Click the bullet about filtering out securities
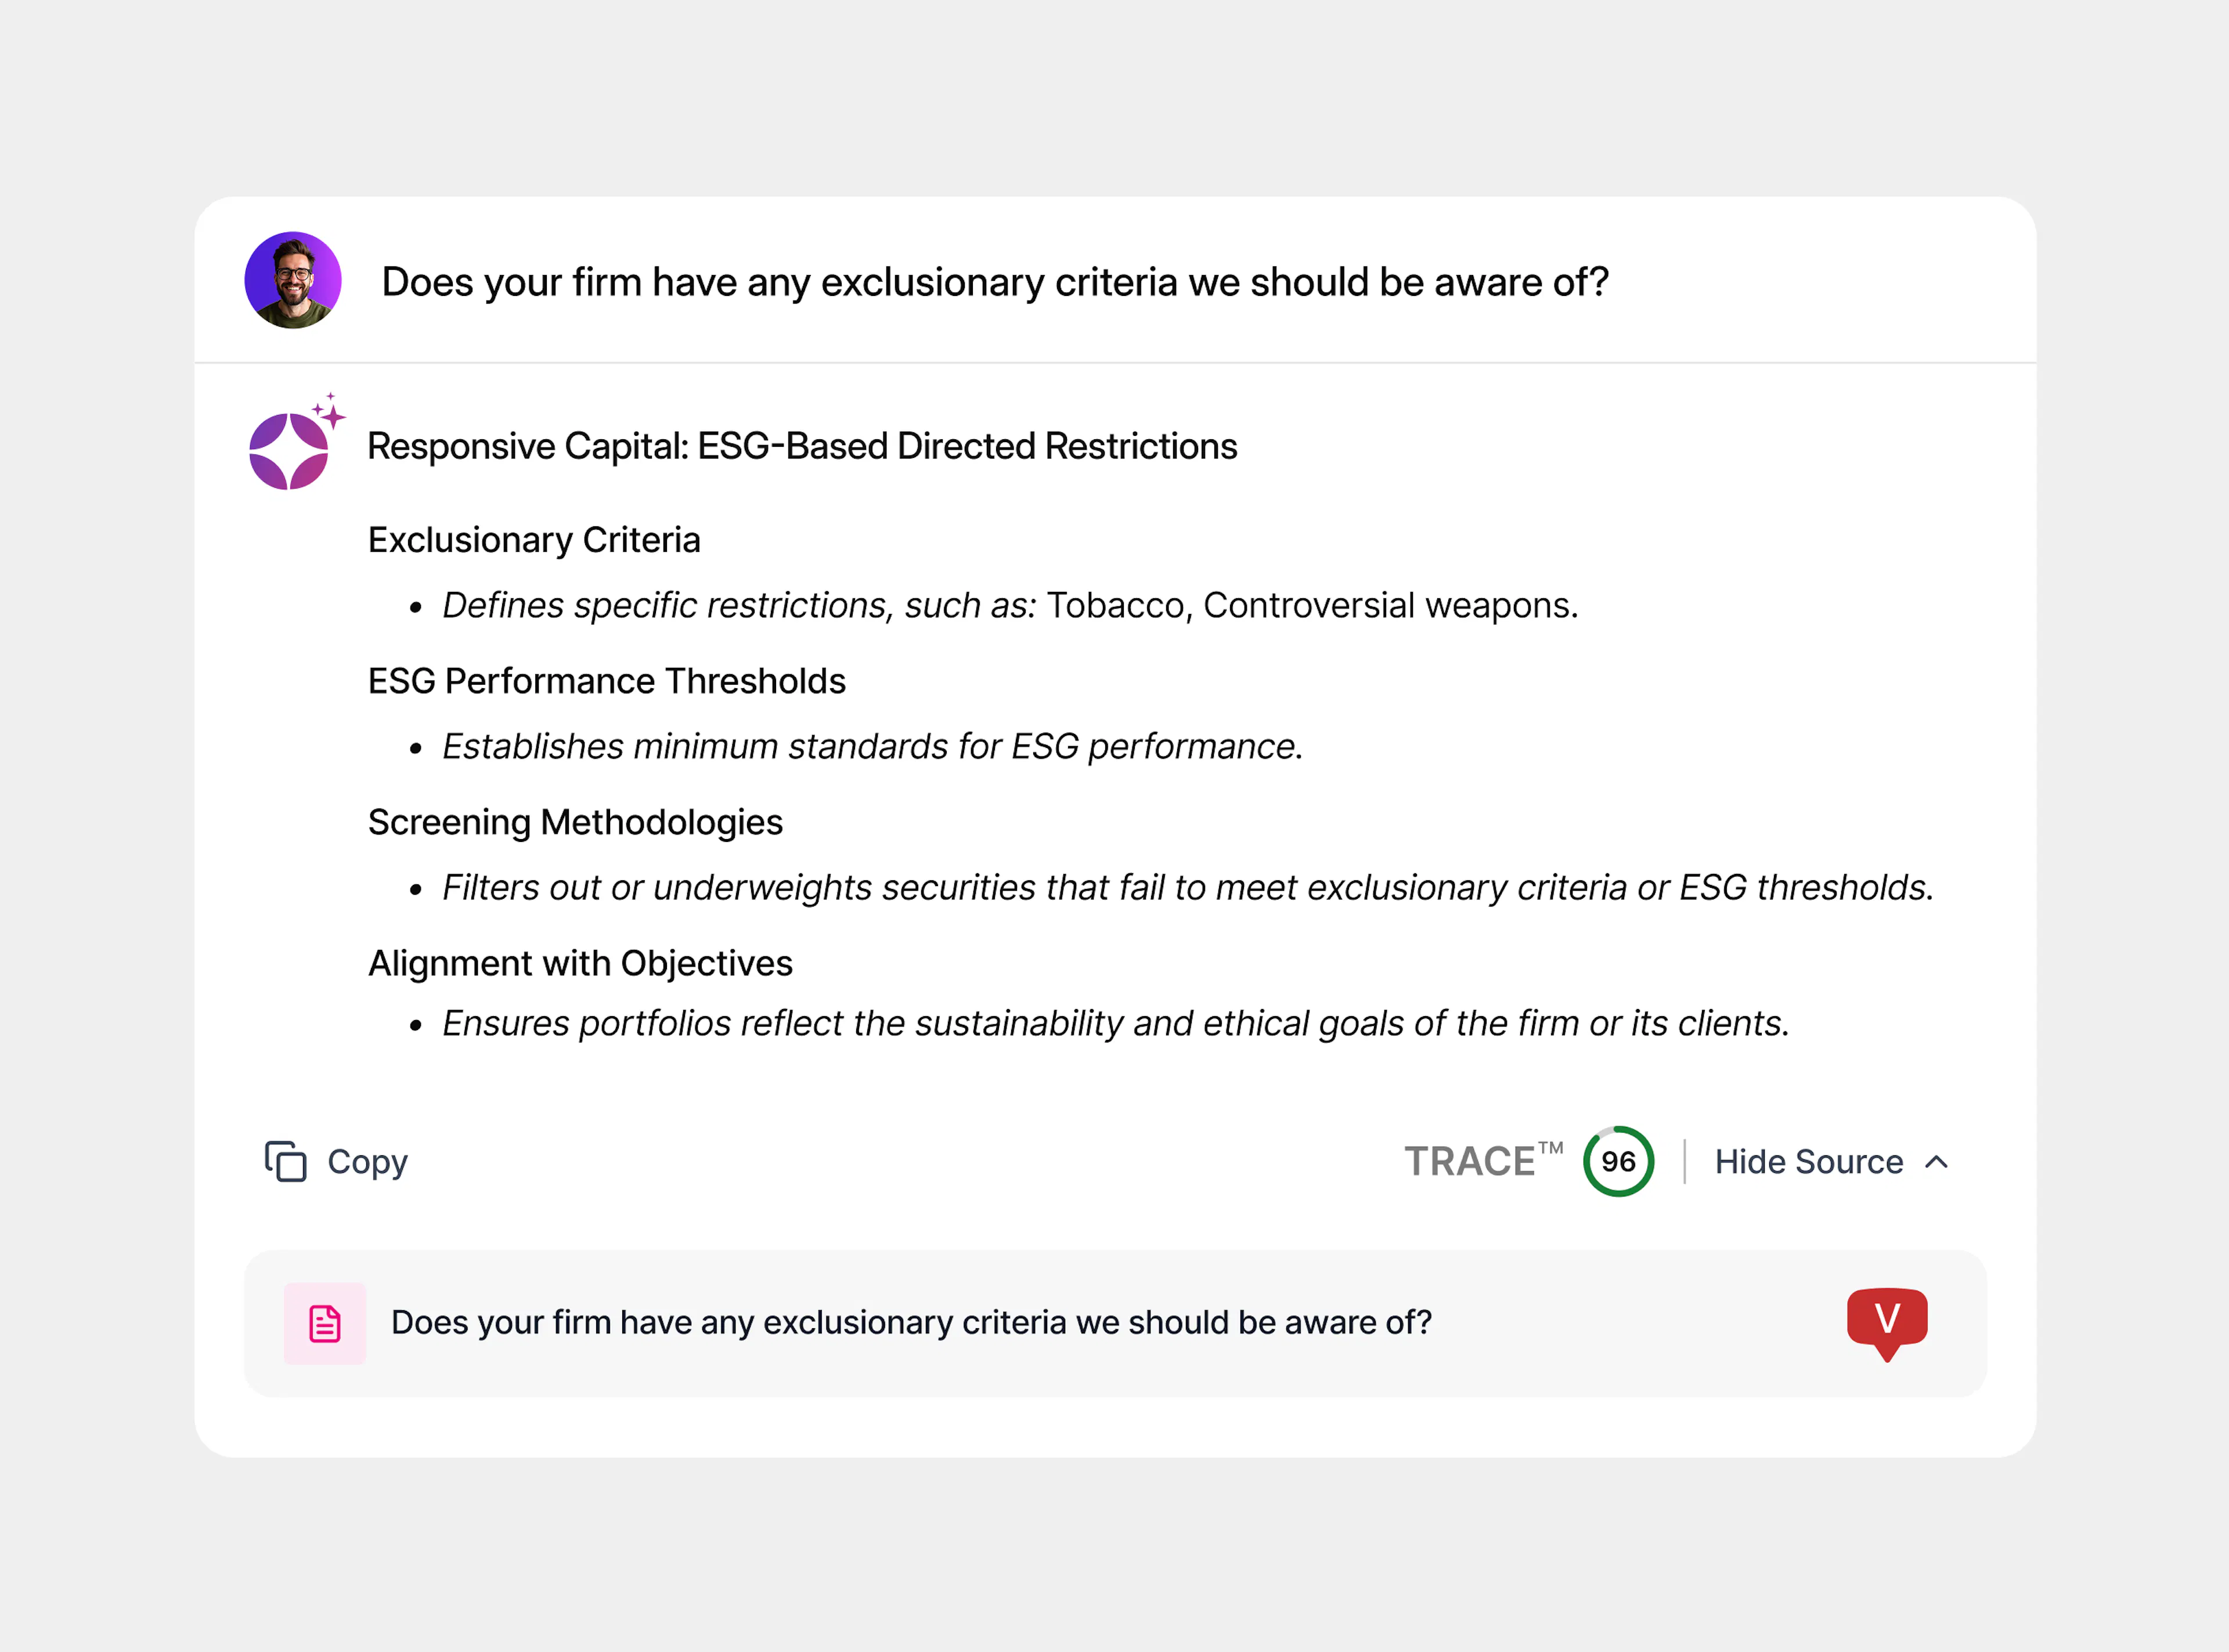Screen dimensions: 2229x1652 [x=1188, y=888]
